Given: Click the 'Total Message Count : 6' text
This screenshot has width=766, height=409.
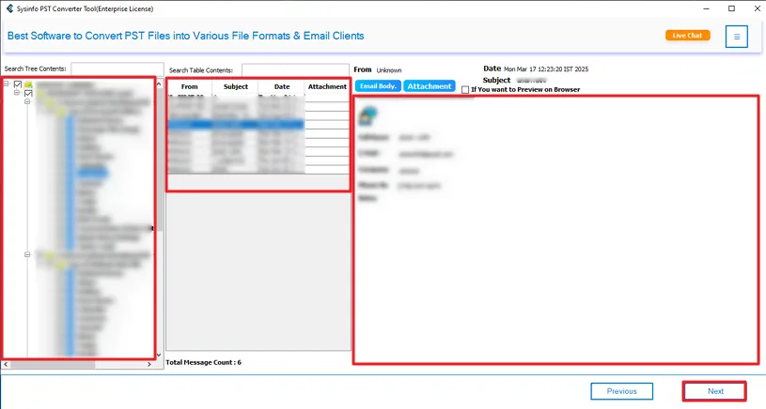Looking at the screenshot, I should (203, 362).
